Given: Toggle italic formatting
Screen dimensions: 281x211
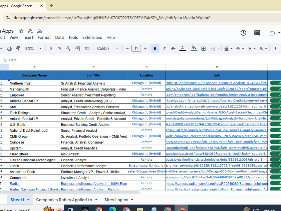Looking at the screenshot, I should (x=164, y=48).
